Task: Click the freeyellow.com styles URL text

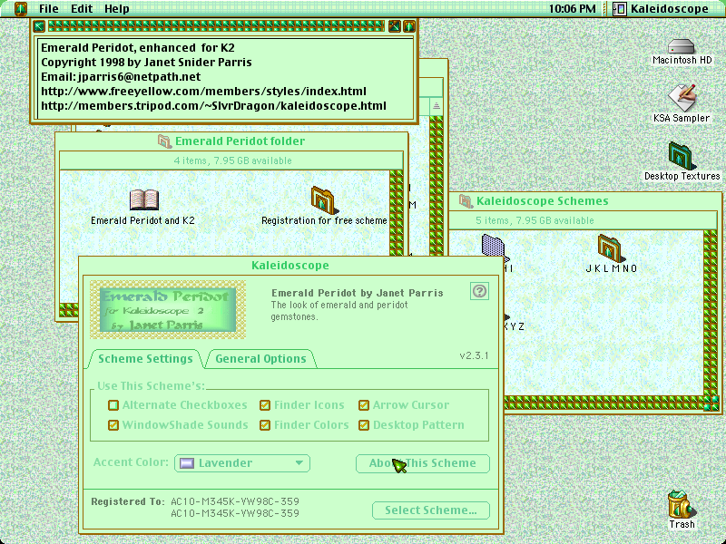Action: tap(203, 92)
